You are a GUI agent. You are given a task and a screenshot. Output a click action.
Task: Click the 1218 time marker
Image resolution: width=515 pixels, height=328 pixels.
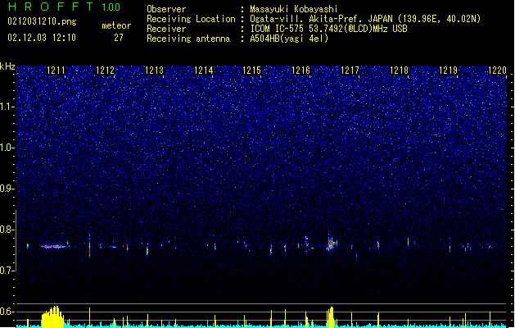[x=399, y=71]
